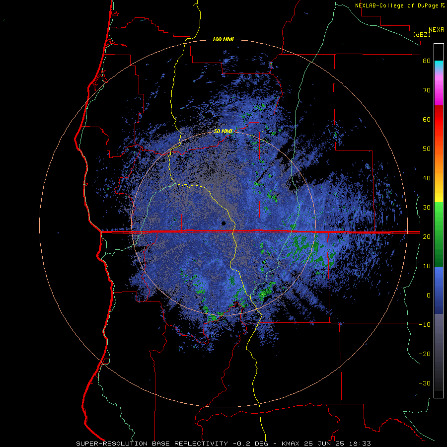447x447 pixels.
Task: Click the "25 JUN 25" date in the caption
Action: pos(325,444)
